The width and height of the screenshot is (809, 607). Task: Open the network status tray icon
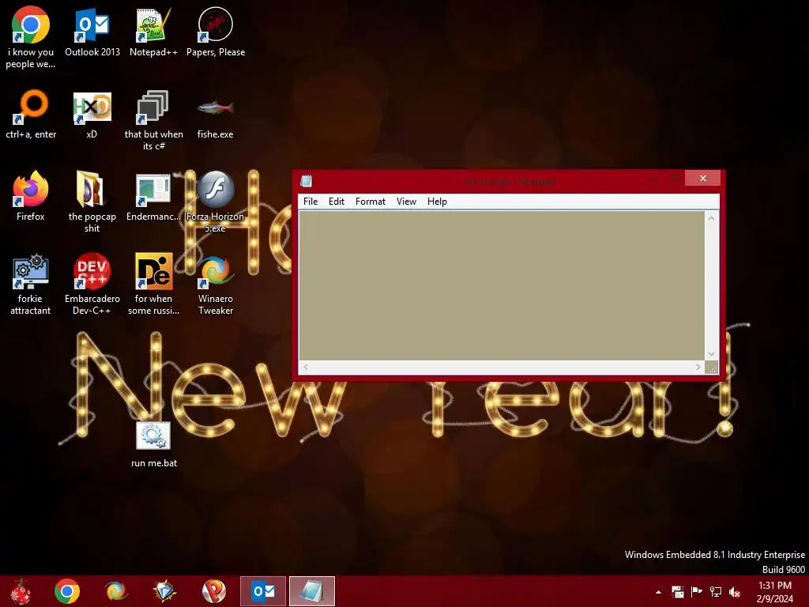(x=716, y=591)
